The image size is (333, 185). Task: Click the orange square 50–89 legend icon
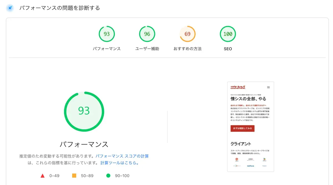[x=74, y=176]
